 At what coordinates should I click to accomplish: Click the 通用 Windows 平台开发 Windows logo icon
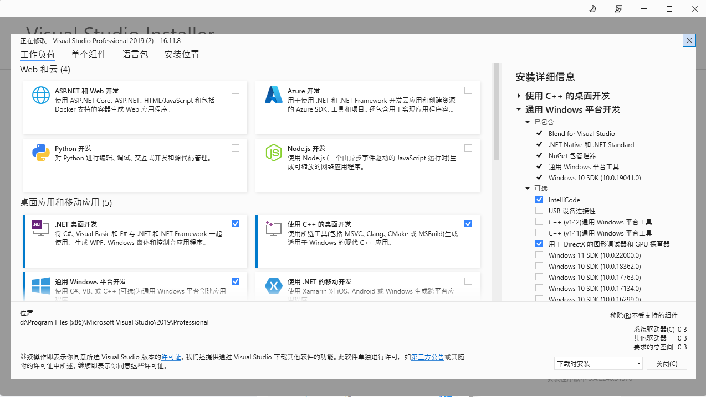click(x=41, y=285)
